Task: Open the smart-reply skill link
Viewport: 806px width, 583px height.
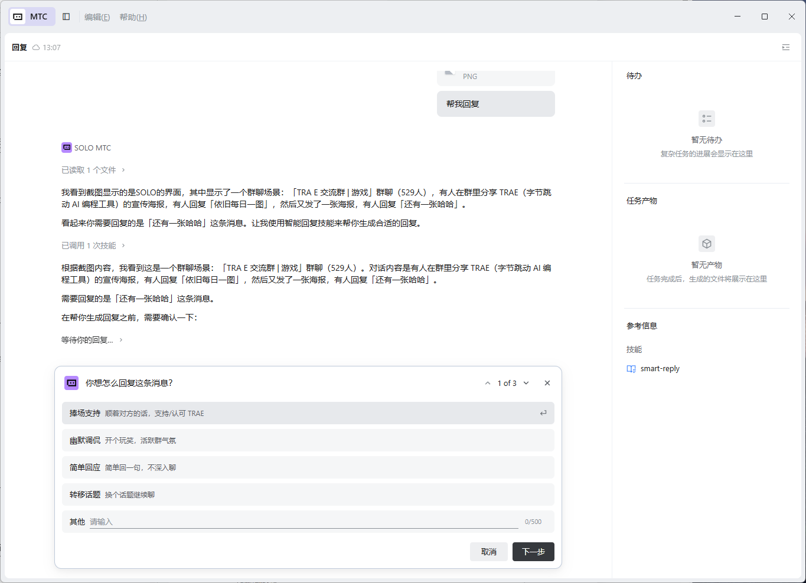Action: pyautogui.click(x=660, y=369)
